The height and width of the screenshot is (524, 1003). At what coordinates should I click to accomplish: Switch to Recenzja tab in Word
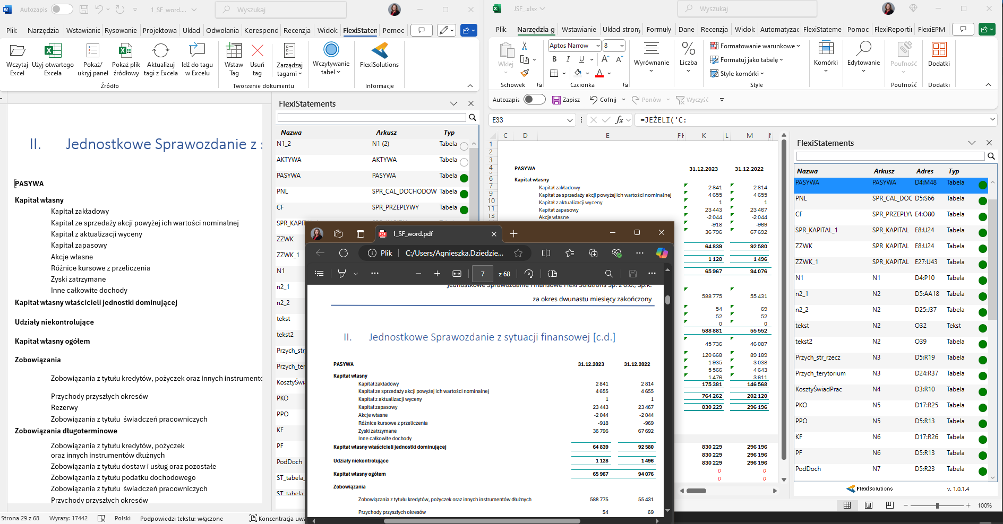coord(297,30)
